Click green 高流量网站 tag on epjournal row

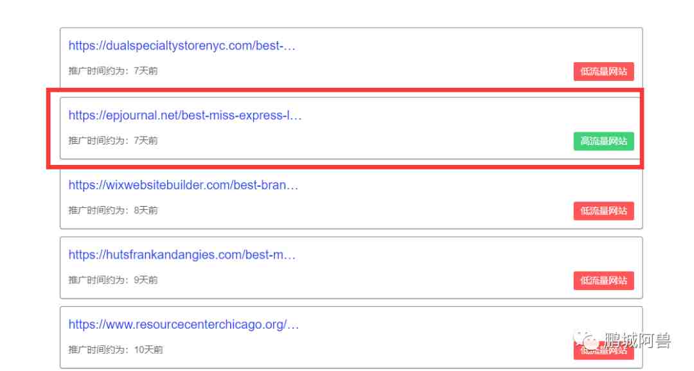(x=603, y=141)
